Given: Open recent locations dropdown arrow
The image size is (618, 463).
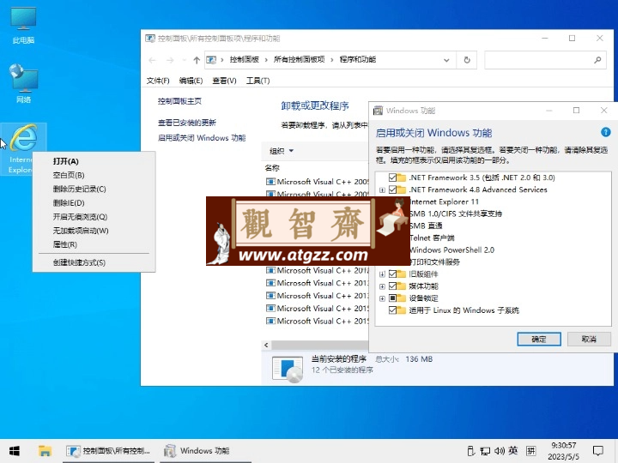Looking at the screenshot, I should (x=184, y=60).
